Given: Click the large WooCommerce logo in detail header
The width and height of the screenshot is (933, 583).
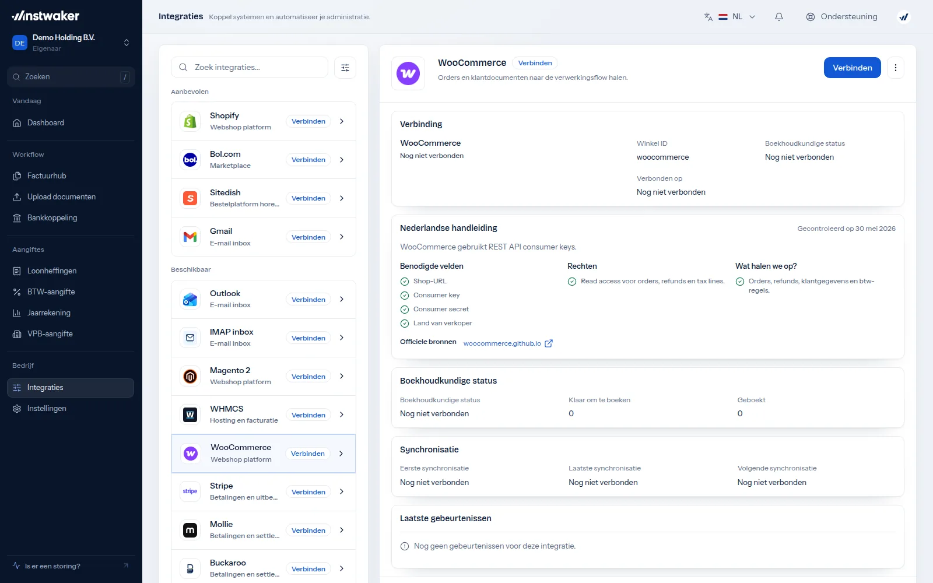Looking at the screenshot, I should 408,73.
